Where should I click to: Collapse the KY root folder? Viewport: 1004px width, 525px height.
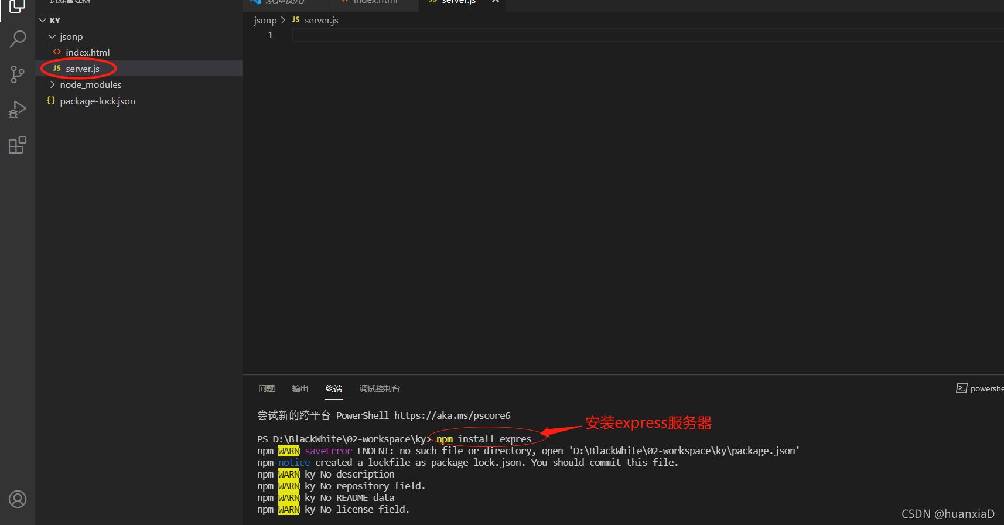(x=42, y=21)
